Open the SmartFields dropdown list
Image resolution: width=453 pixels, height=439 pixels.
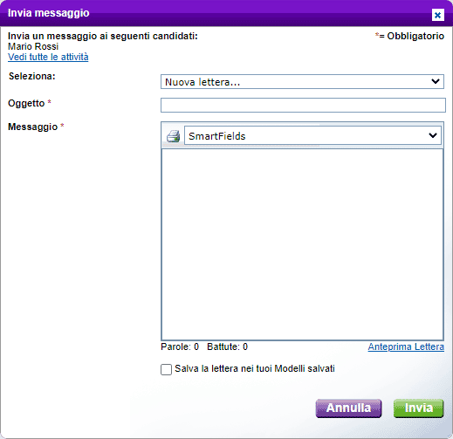(312, 135)
